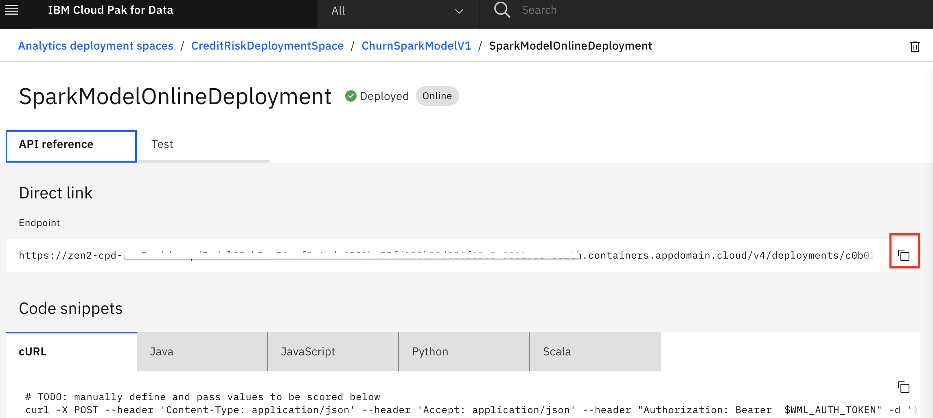This screenshot has width=933, height=418.
Task: Open the hamburger navigation menu
Action: coord(11,10)
